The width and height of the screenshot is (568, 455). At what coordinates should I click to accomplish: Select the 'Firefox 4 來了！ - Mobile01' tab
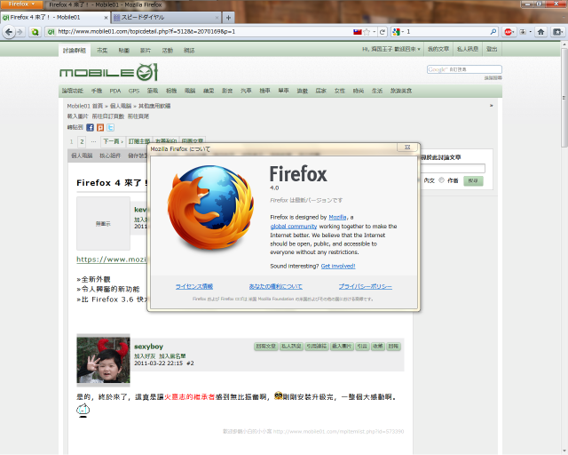pyautogui.click(x=54, y=17)
